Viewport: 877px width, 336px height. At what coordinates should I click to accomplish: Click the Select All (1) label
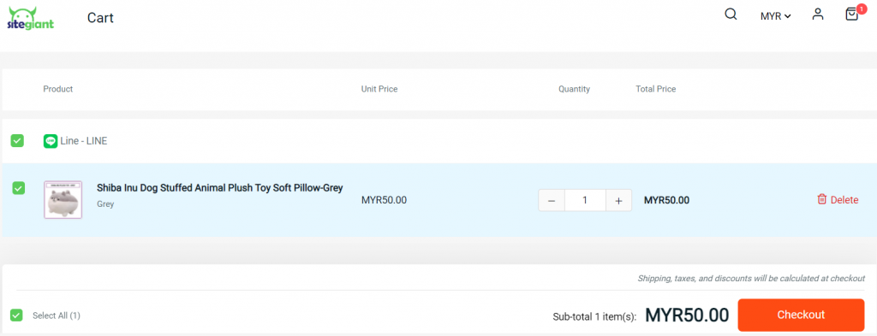(57, 315)
